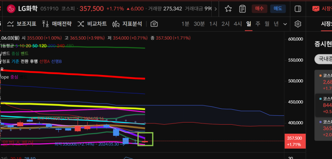332x159 pixels.
Task: Click the stock code 051910
Action: (x=49, y=9)
